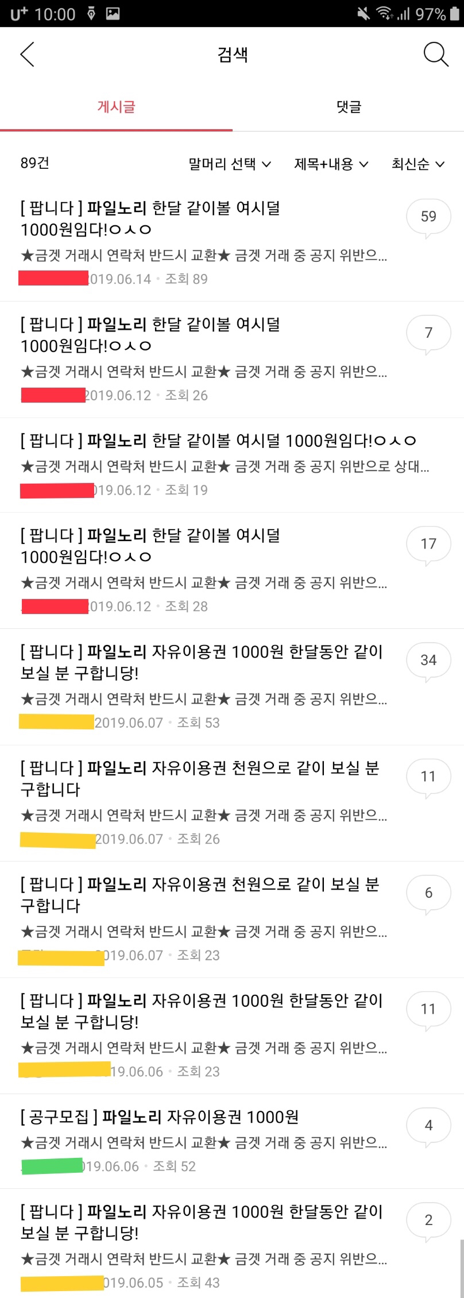Expand the 말머리 선택 dropdown
The image size is (464, 1298).
(230, 164)
